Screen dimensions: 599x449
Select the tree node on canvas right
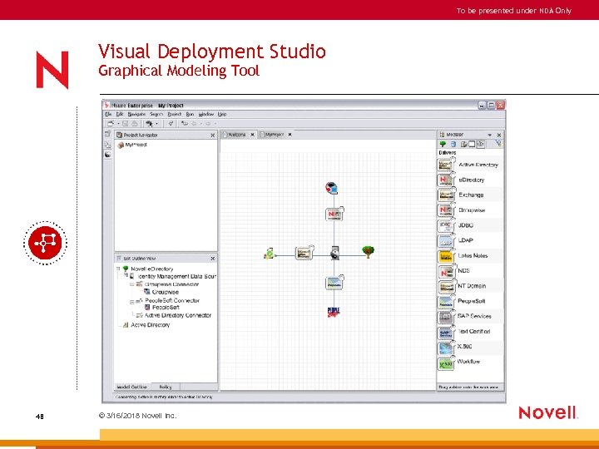[368, 252]
